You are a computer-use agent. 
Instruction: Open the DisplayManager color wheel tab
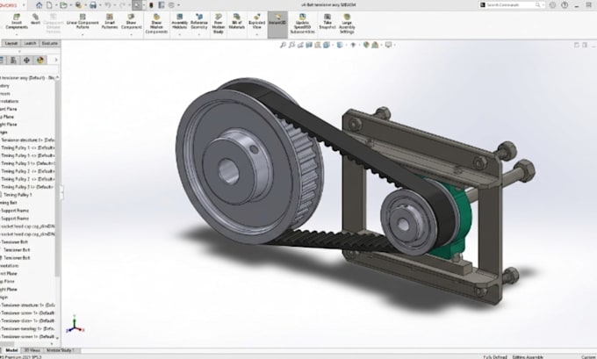click(40, 61)
